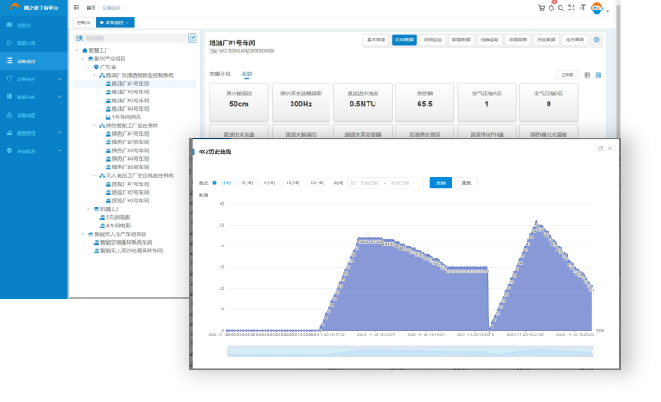The width and height of the screenshot is (661, 402).
Task: Switch to grid card view icon
Action: coord(599,75)
